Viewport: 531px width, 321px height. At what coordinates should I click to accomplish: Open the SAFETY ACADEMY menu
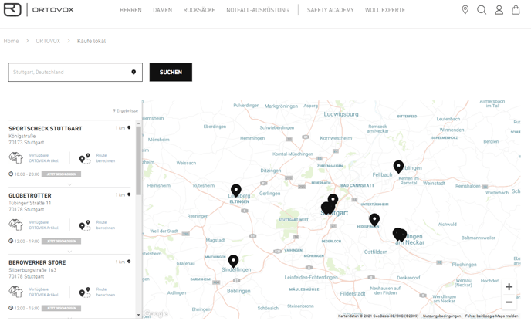point(330,10)
